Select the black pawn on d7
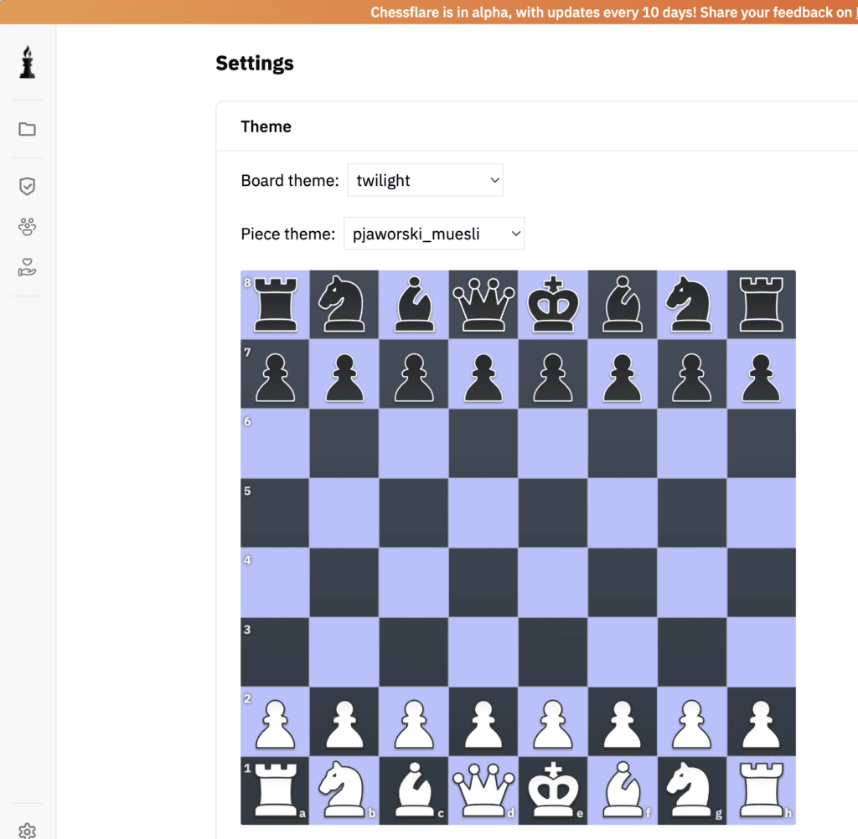The height and width of the screenshot is (839, 858). click(483, 378)
